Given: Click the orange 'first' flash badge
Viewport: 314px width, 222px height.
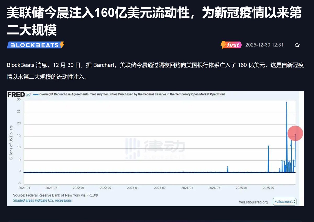Looking at the screenshot, I should pos(231,45).
